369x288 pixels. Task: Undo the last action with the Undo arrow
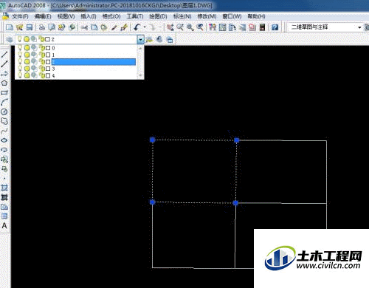coord(137,27)
